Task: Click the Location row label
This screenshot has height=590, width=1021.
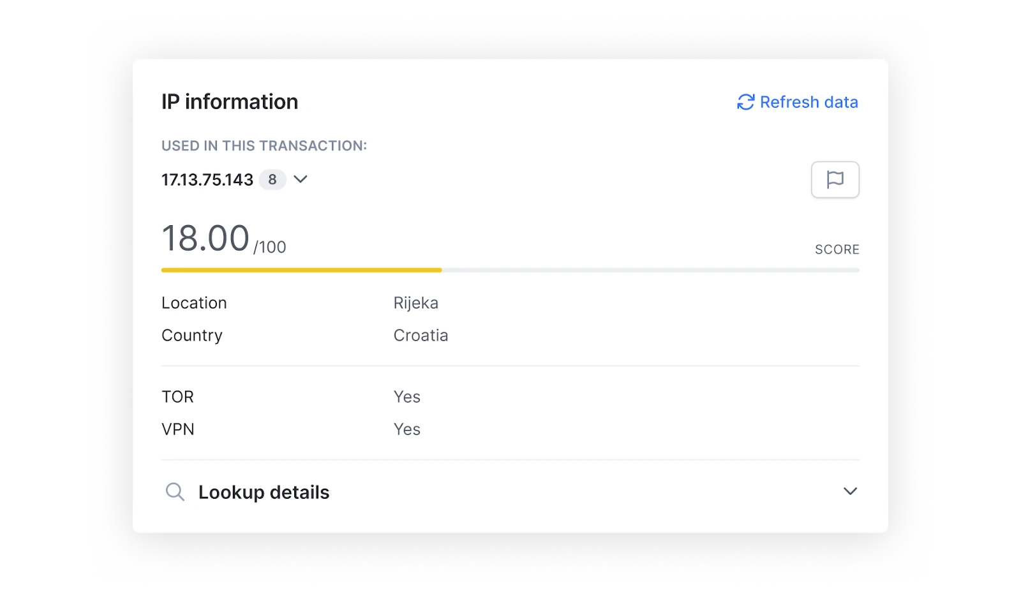Action: tap(194, 303)
